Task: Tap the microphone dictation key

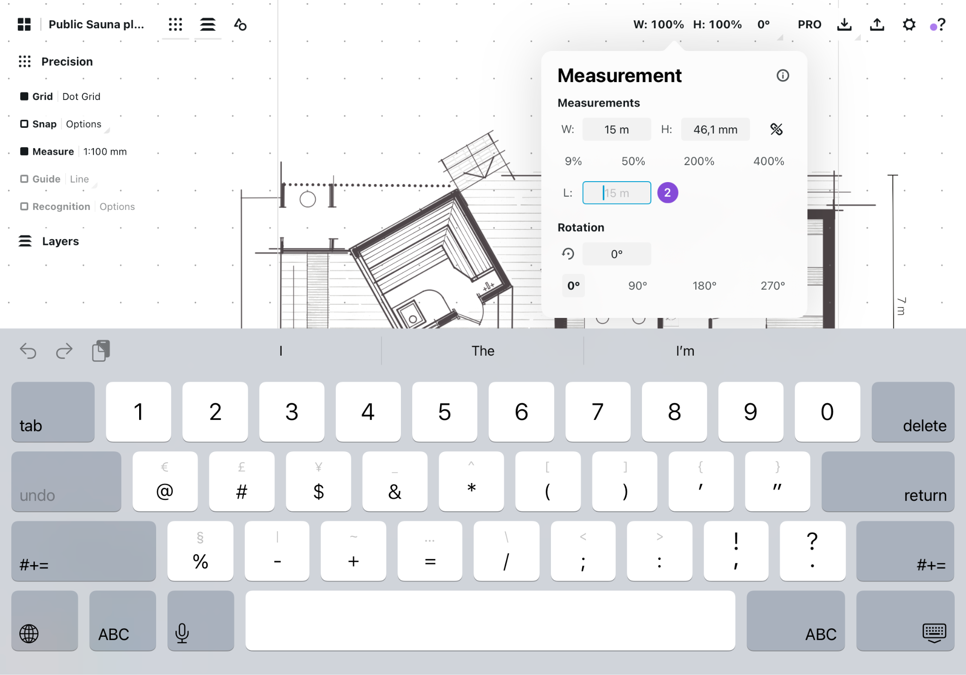Action: point(200,621)
